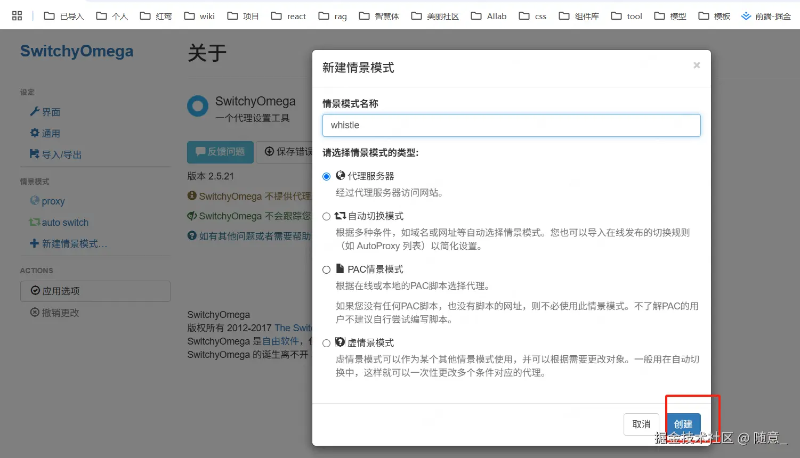Click the 应用选项 apply button
800x458 pixels.
click(95, 291)
